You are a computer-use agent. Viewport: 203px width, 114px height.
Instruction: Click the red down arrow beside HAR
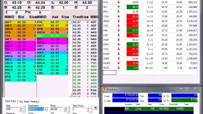(119, 40)
